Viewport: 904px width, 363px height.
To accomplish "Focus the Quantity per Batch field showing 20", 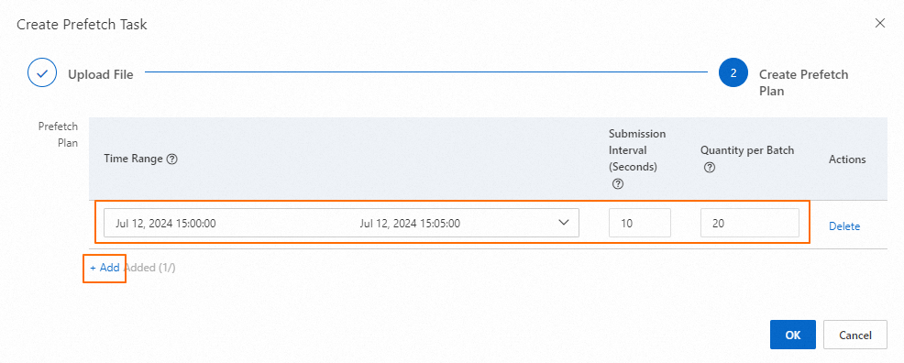I will tap(750, 223).
